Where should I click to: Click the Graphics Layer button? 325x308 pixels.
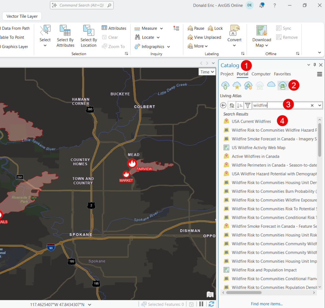pos(14,47)
